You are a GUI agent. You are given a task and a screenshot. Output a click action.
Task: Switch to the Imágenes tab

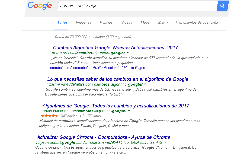84,23
